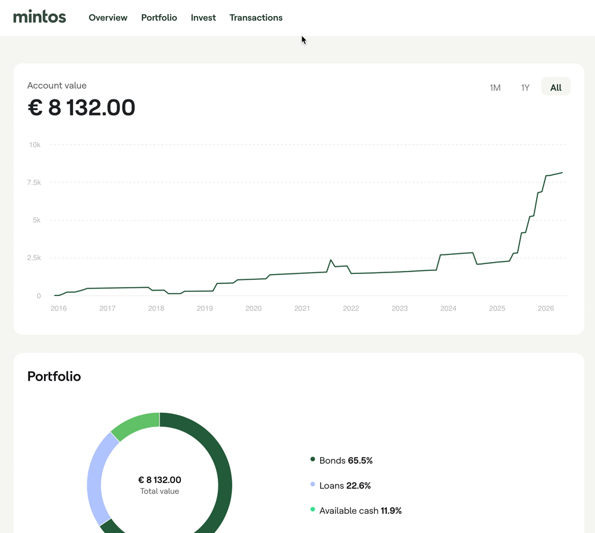Select the All time range
The image size is (595, 533).
coord(556,87)
